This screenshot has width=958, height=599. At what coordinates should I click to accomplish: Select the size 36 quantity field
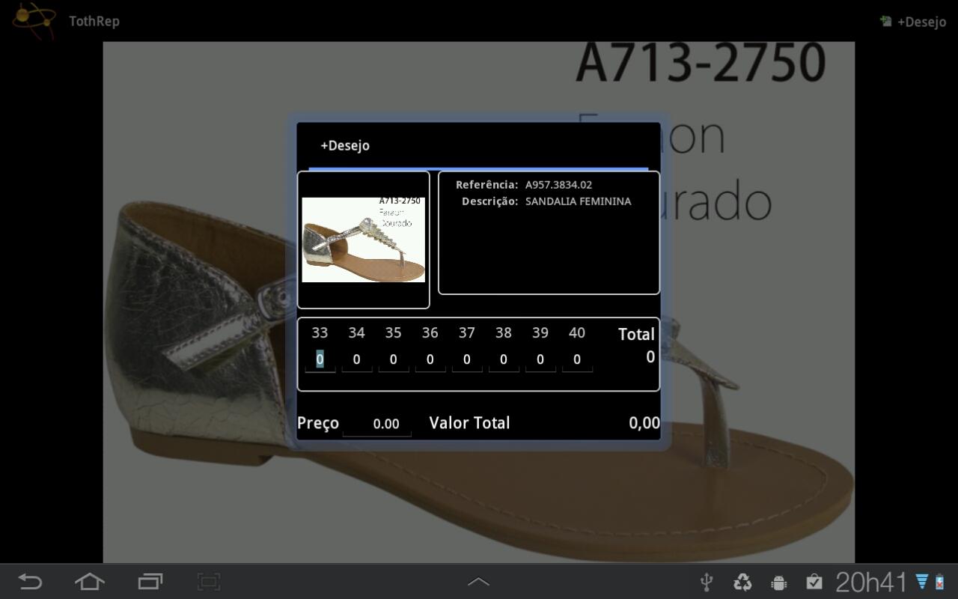tap(430, 360)
